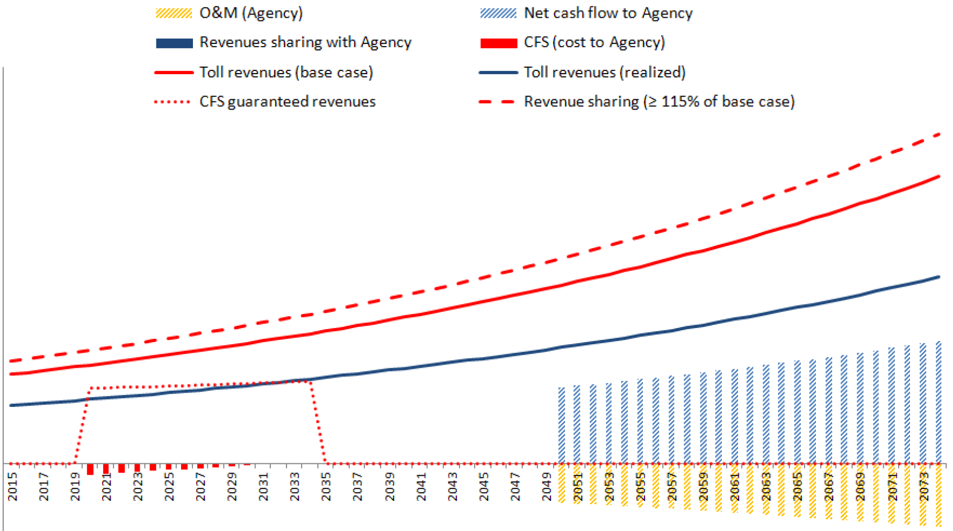Click the 2021 axis label
The height and width of the screenshot is (531, 953).
[106, 486]
